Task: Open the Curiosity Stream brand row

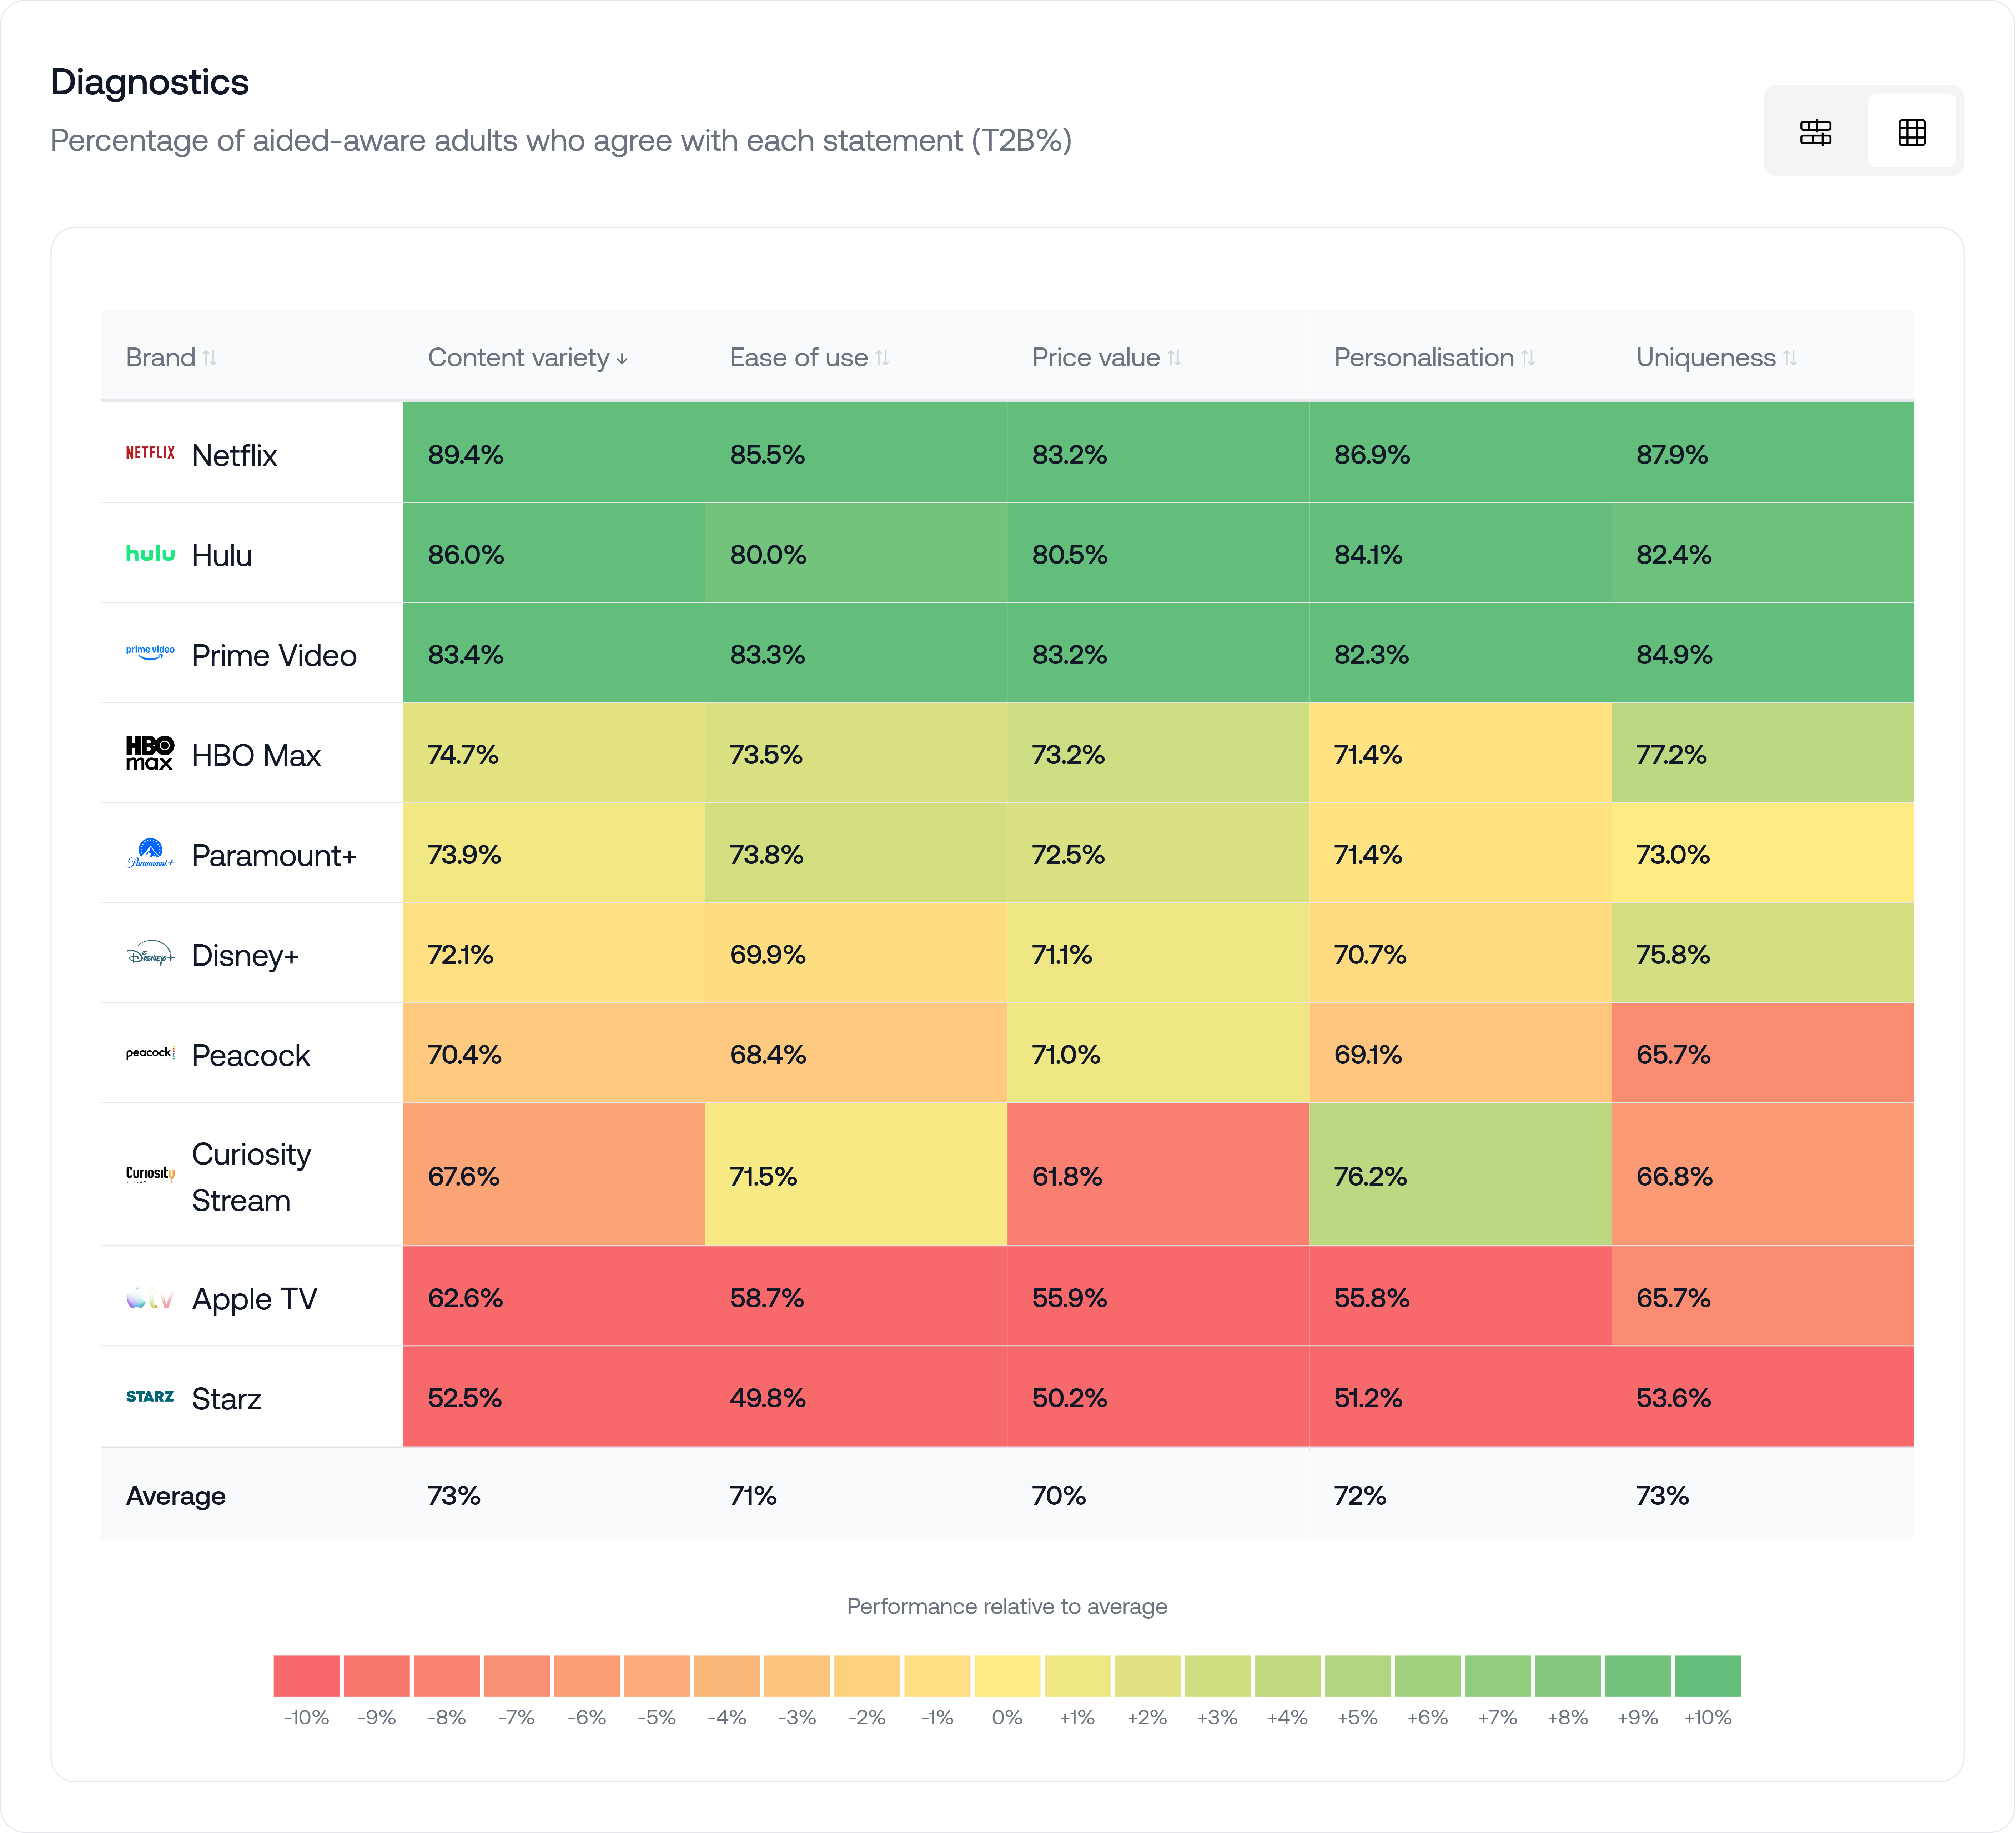Action: pyautogui.click(x=251, y=1176)
